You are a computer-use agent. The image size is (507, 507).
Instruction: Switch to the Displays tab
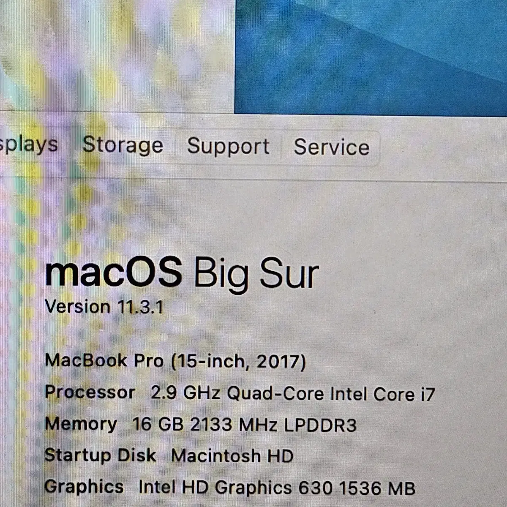coord(29,144)
